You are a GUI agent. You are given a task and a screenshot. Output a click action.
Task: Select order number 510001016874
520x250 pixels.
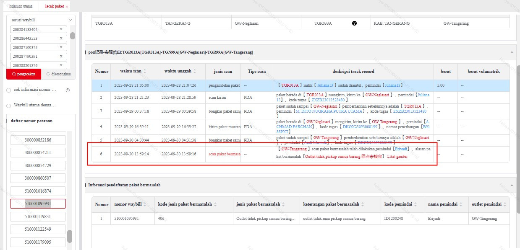click(38, 191)
